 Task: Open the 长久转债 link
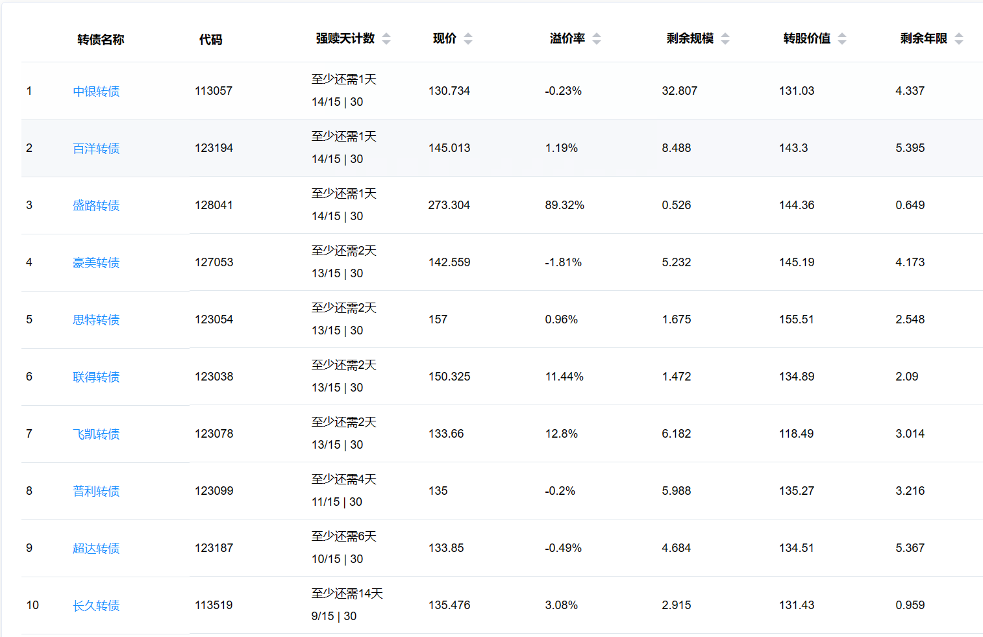tap(96, 606)
